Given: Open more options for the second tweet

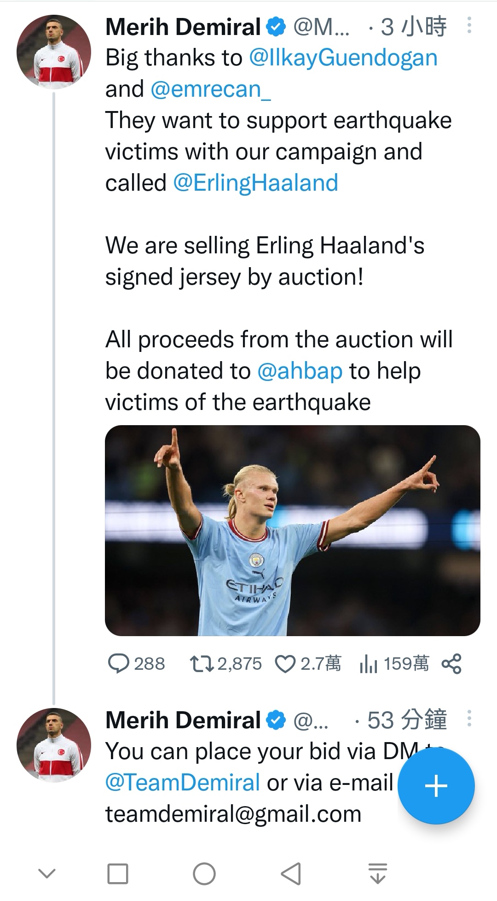Looking at the screenshot, I should pyautogui.click(x=469, y=719).
